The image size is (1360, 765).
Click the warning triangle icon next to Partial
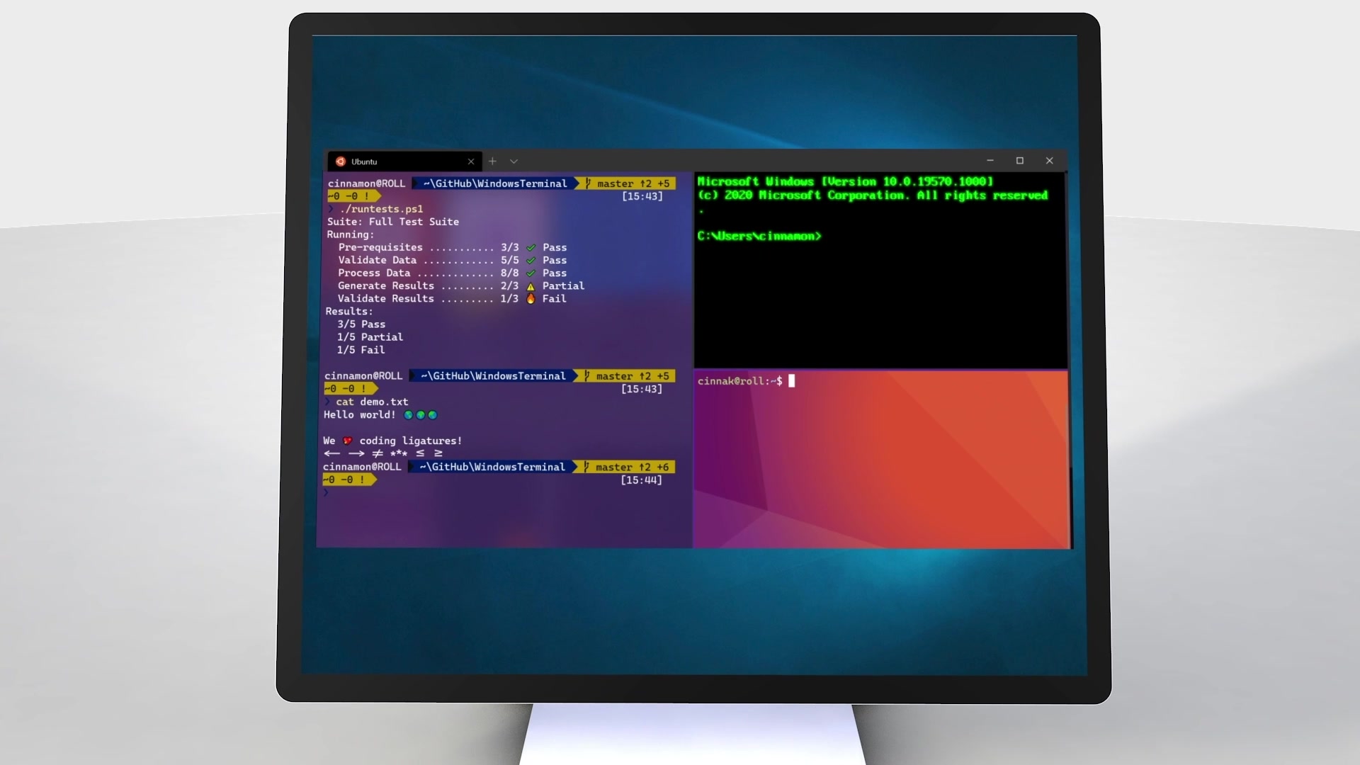pyautogui.click(x=531, y=286)
